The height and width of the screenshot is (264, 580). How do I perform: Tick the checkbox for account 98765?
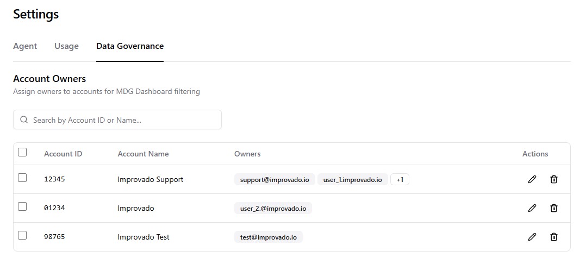click(x=22, y=235)
